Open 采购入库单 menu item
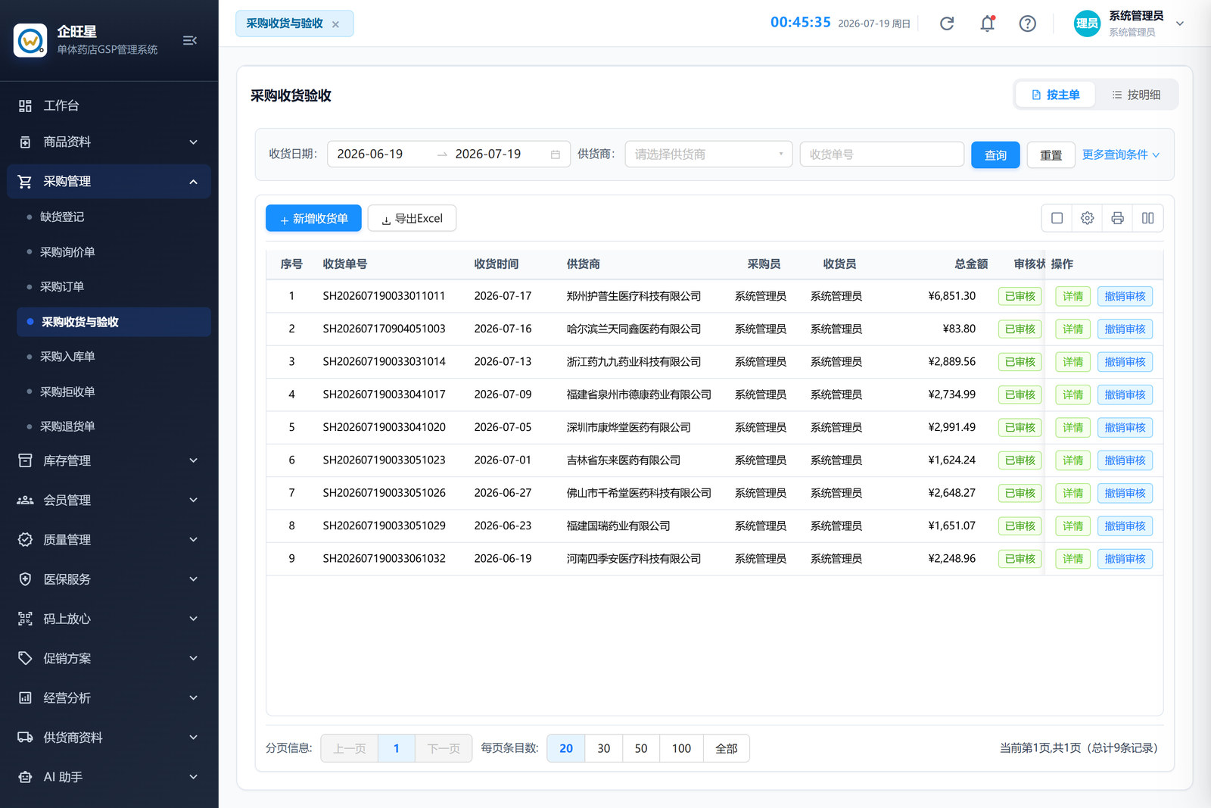This screenshot has width=1211, height=808. coord(114,357)
